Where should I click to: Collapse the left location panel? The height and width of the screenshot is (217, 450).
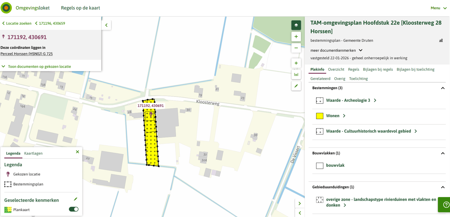106,25
